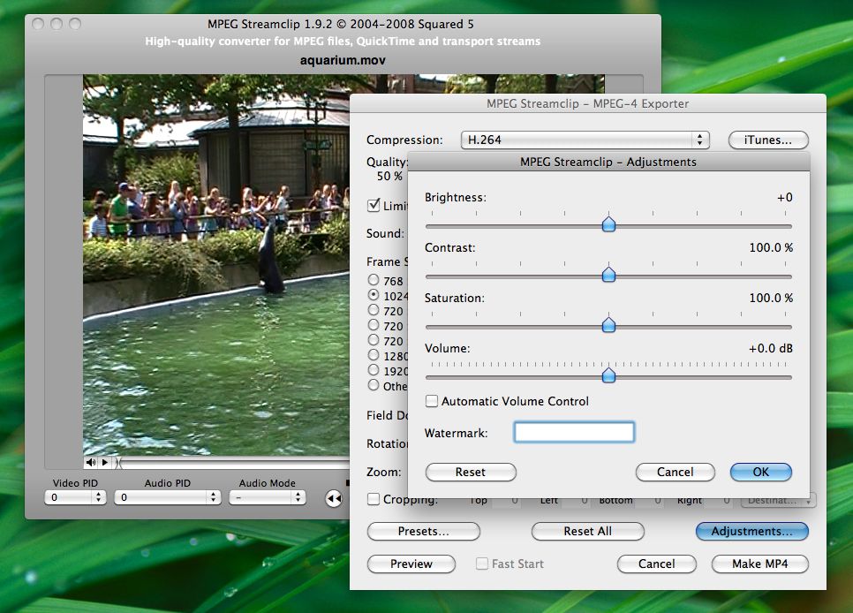Click the Adjustments... button

click(751, 532)
